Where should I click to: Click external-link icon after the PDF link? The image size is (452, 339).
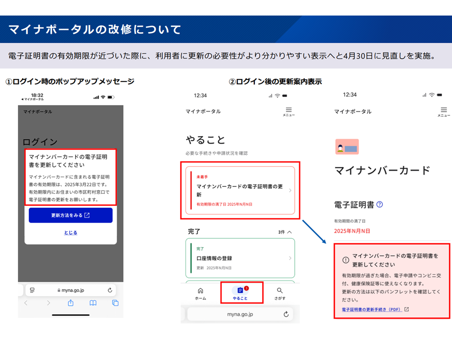pos(406,309)
